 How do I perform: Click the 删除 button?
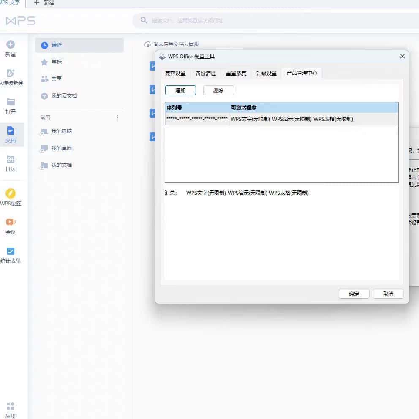point(218,90)
